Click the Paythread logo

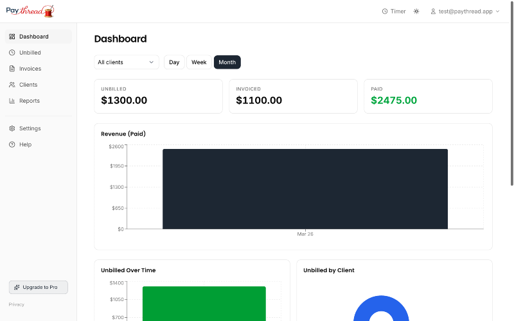(30, 11)
